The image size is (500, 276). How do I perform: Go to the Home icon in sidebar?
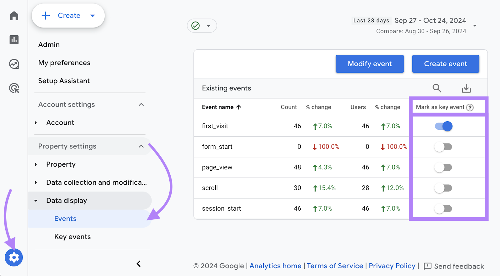[14, 16]
